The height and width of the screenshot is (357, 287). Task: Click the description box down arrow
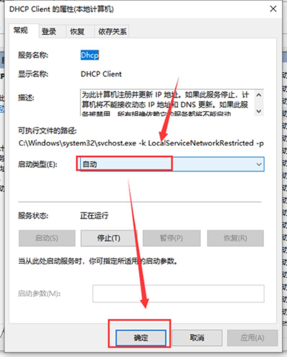coord(259,111)
